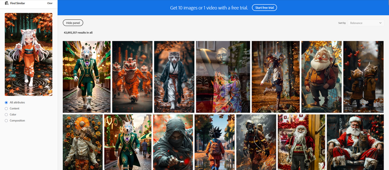This screenshot has height=170, width=389.
Task: Open the hooded ninja thumbnail
Action: pyautogui.click(x=173, y=142)
